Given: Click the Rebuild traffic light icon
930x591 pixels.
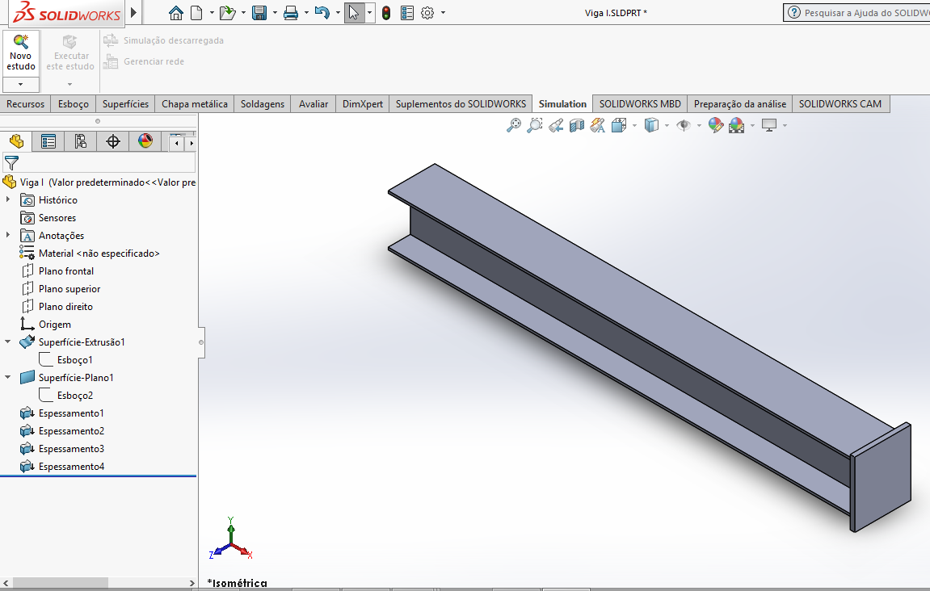Looking at the screenshot, I should click(x=386, y=13).
